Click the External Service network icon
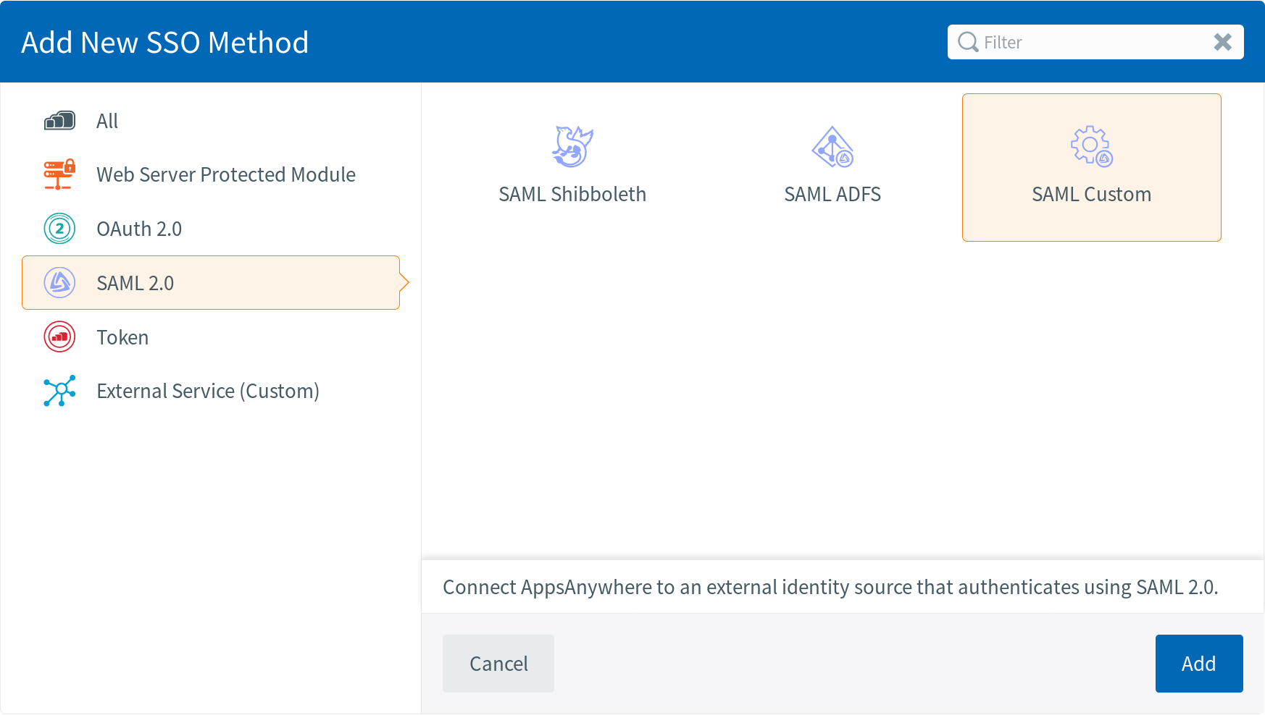This screenshot has width=1265, height=715. [59, 391]
